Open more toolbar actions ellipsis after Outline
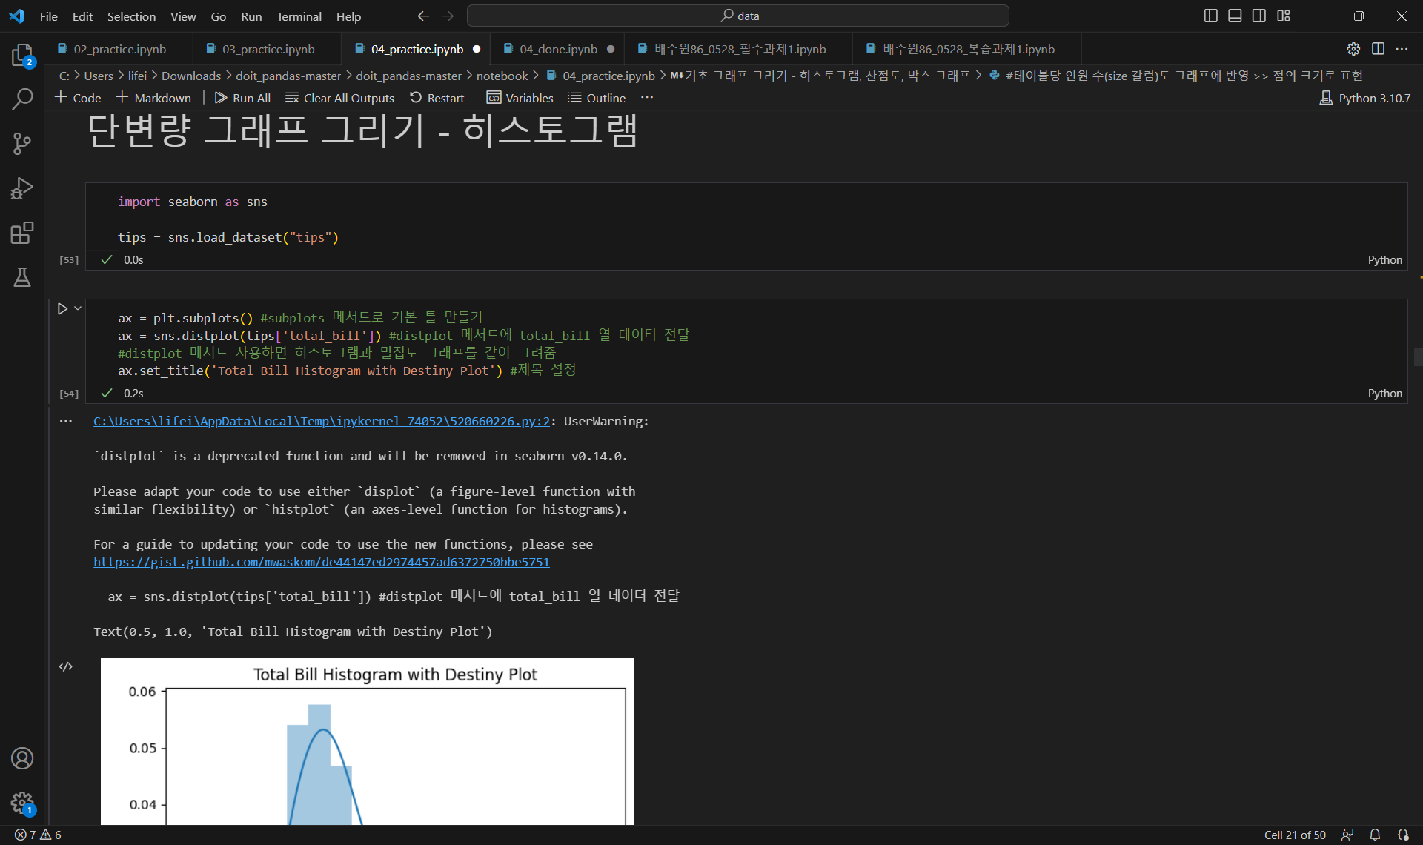Screen dimensions: 1423x845 click(x=647, y=98)
